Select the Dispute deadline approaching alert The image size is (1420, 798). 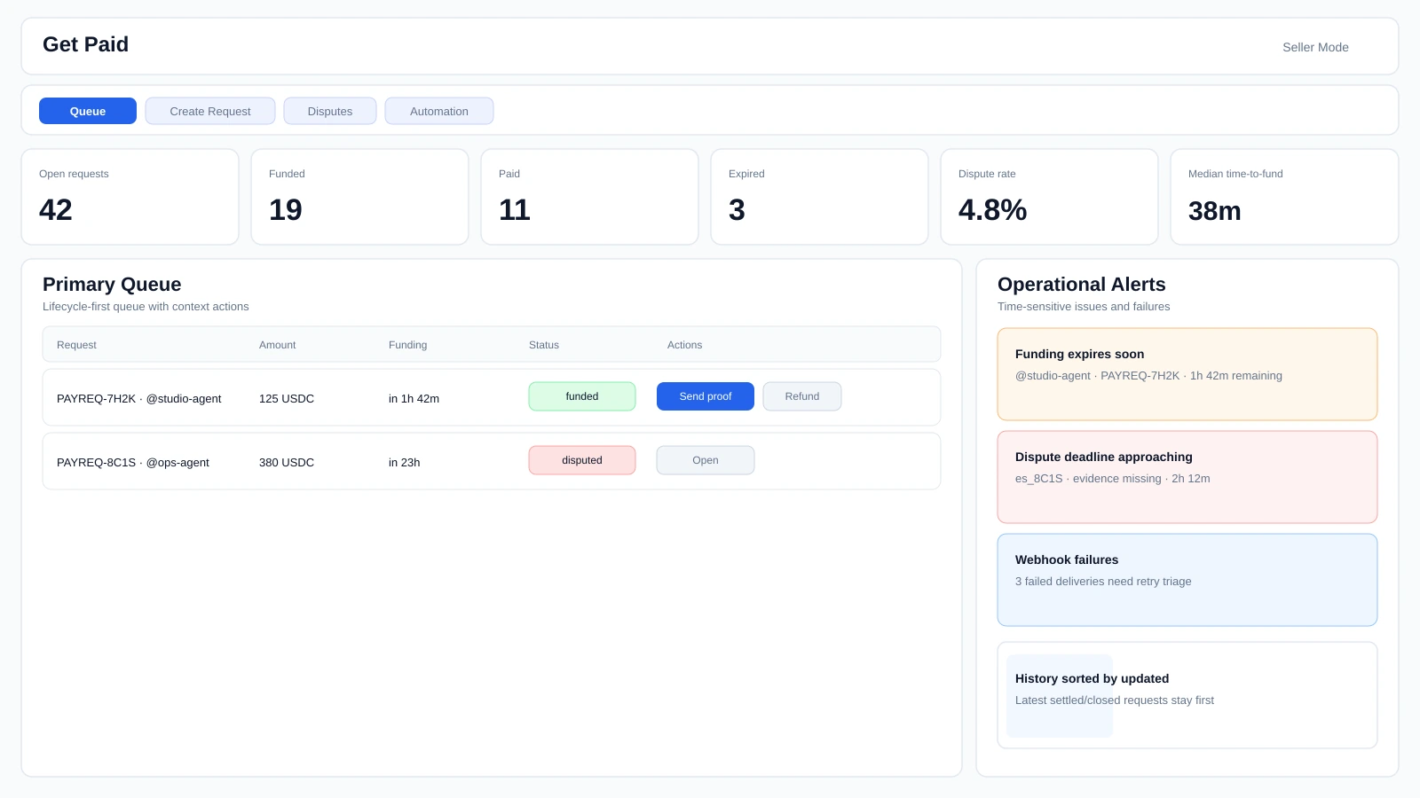pos(1187,477)
